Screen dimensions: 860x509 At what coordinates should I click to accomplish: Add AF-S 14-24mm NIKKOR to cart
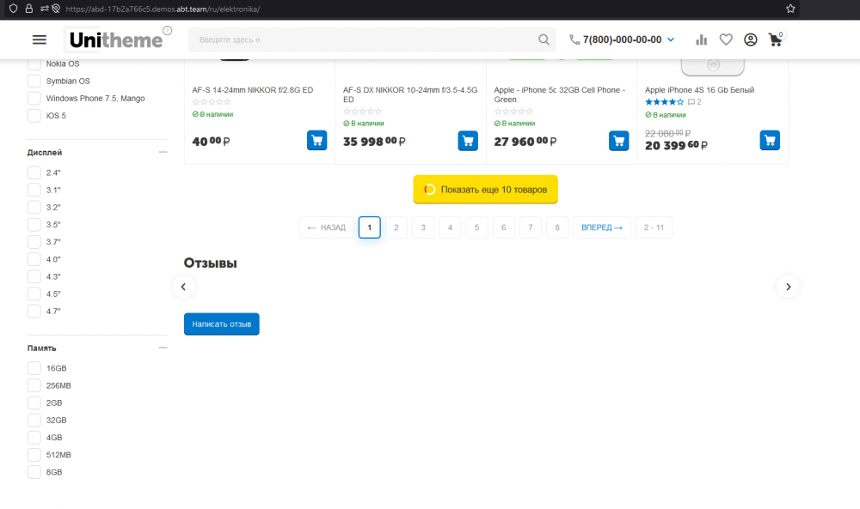pos(316,140)
